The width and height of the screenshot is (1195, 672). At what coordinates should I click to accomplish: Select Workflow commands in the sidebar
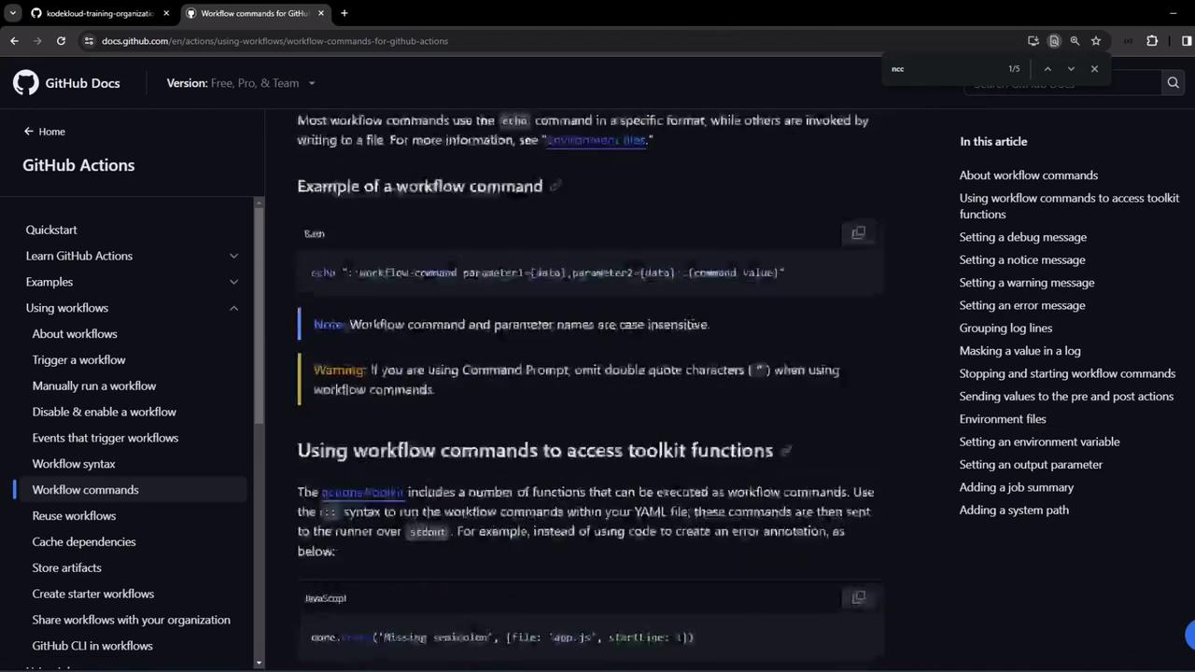coord(85,490)
